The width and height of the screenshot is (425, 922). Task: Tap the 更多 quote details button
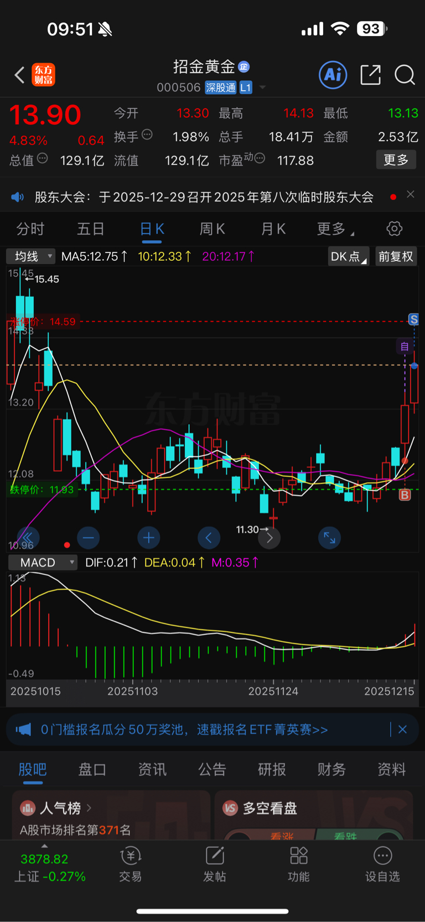pyautogui.click(x=396, y=160)
